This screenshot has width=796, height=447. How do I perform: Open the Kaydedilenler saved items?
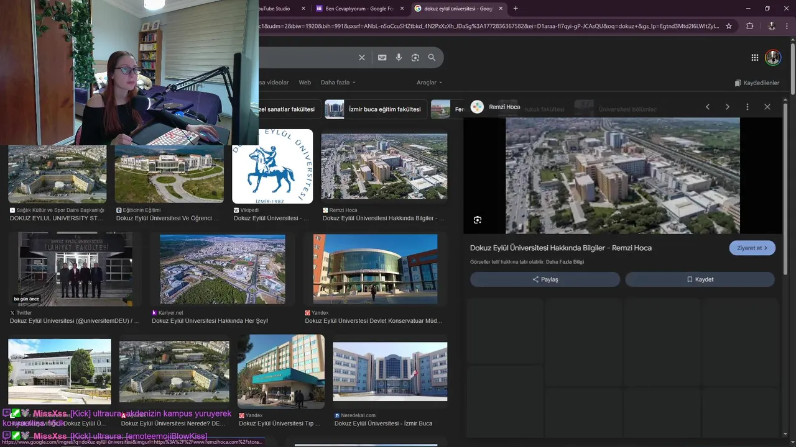757,83
